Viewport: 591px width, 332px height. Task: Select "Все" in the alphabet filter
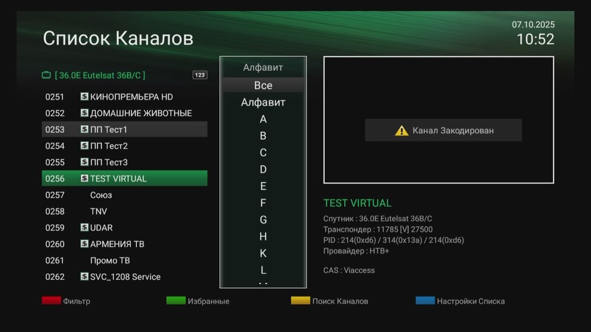263,85
